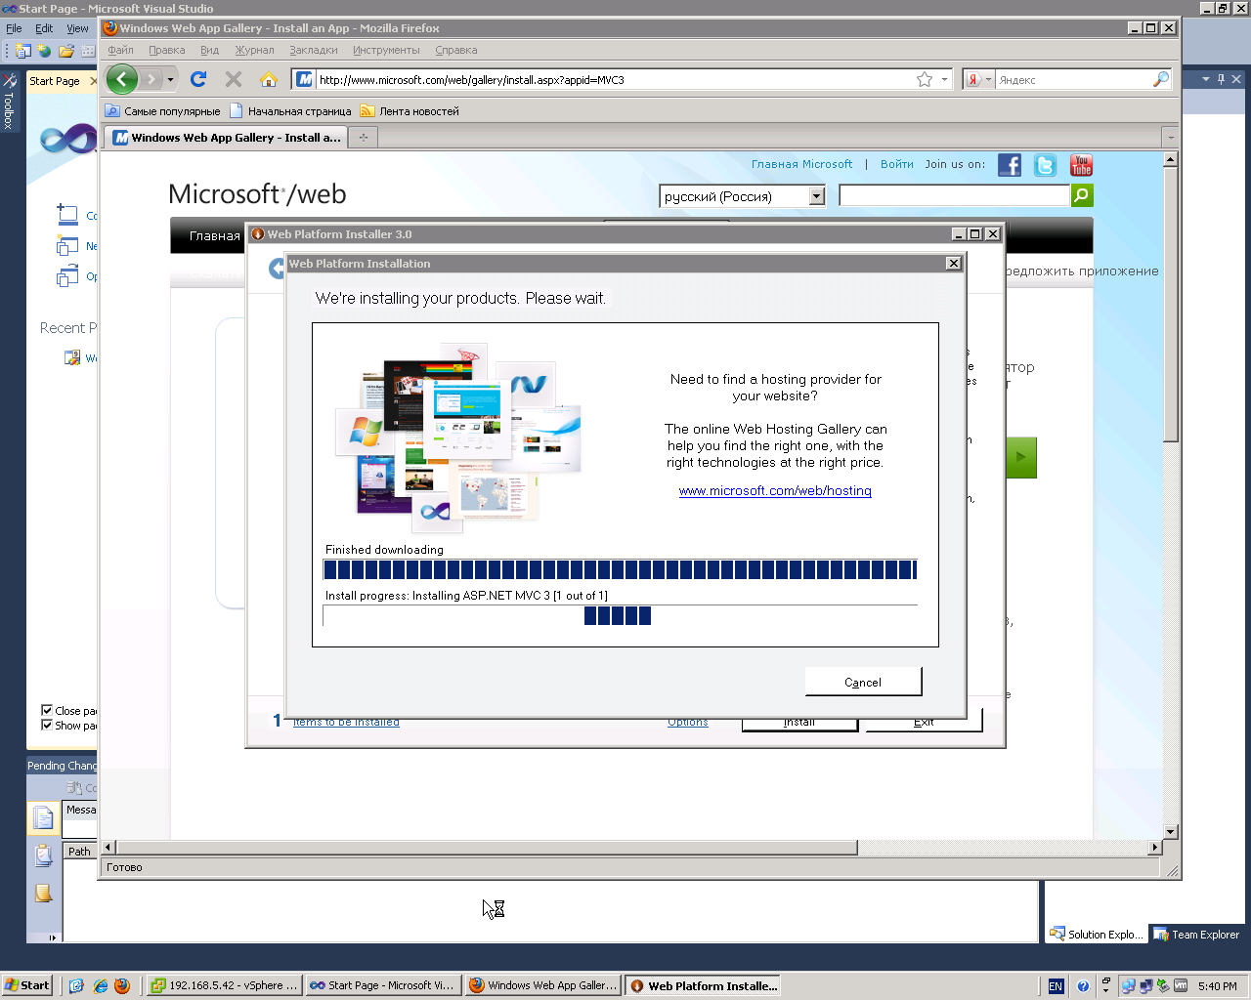The height and width of the screenshot is (1000, 1251).
Task: Expand the Toolbox side tab in Visual Studio
Action: (x=9, y=102)
